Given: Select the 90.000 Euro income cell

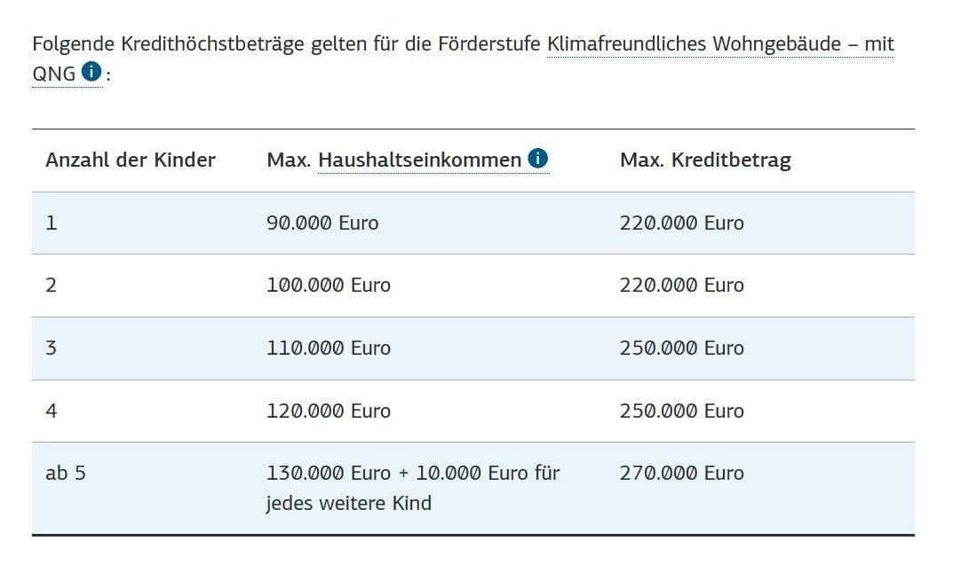Looking at the screenshot, I should tap(322, 223).
